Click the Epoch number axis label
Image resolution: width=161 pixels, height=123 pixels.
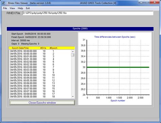pos(118,101)
